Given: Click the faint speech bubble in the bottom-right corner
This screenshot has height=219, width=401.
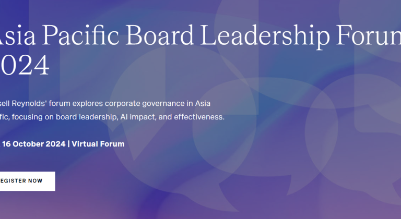Looking at the screenshot, I should tap(360, 172).
